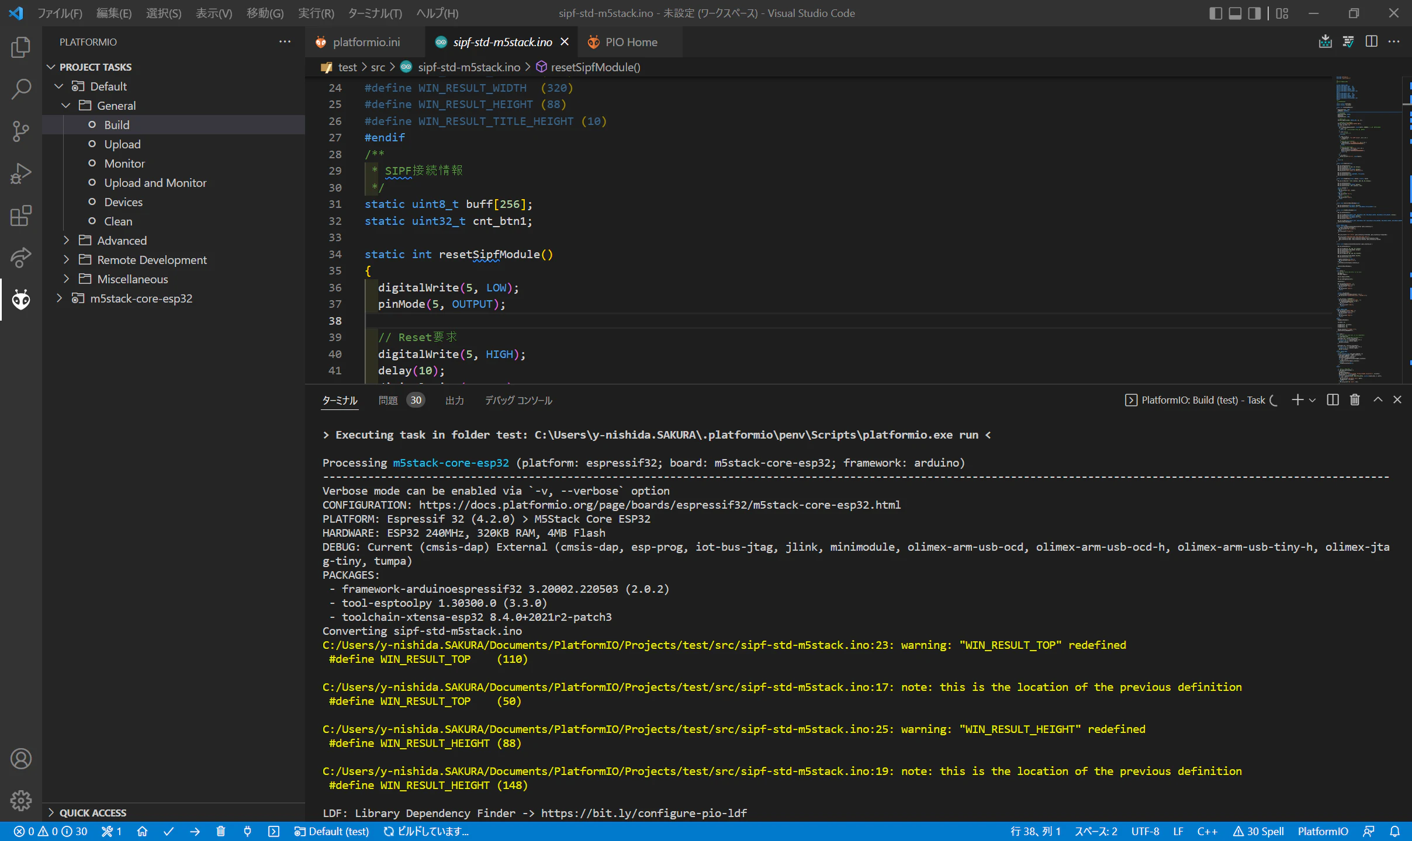
Task: Run the Upload and Monitor task
Action: [x=155, y=183]
